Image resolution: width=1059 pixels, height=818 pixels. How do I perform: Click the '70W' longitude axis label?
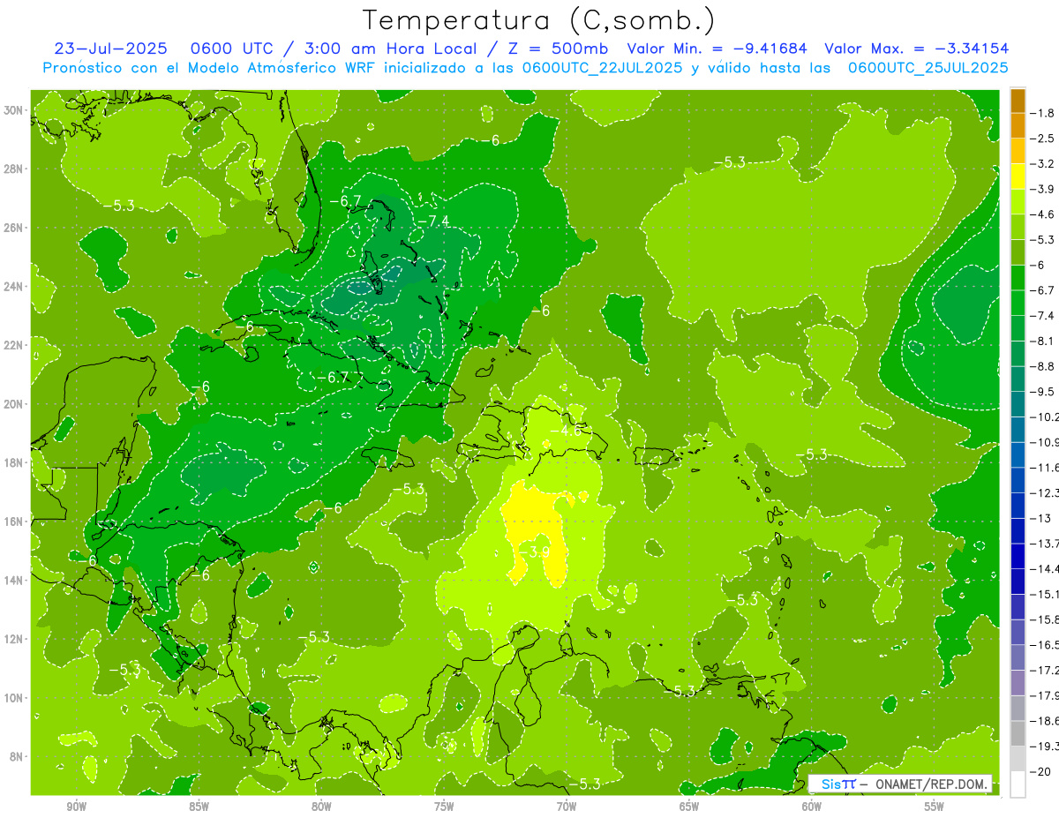click(567, 807)
